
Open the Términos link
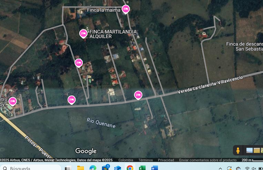145,160
